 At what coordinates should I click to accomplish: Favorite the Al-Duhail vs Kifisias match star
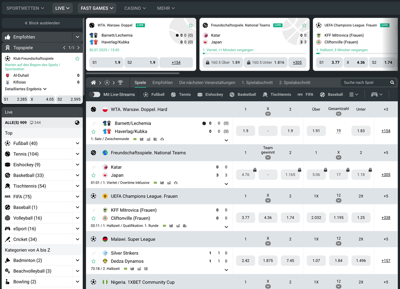[77, 59]
